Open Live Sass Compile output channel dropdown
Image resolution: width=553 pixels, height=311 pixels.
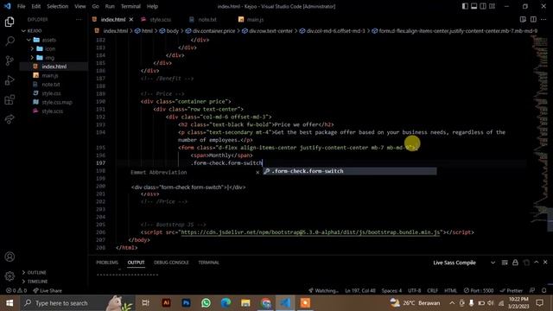tap(465, 263)
